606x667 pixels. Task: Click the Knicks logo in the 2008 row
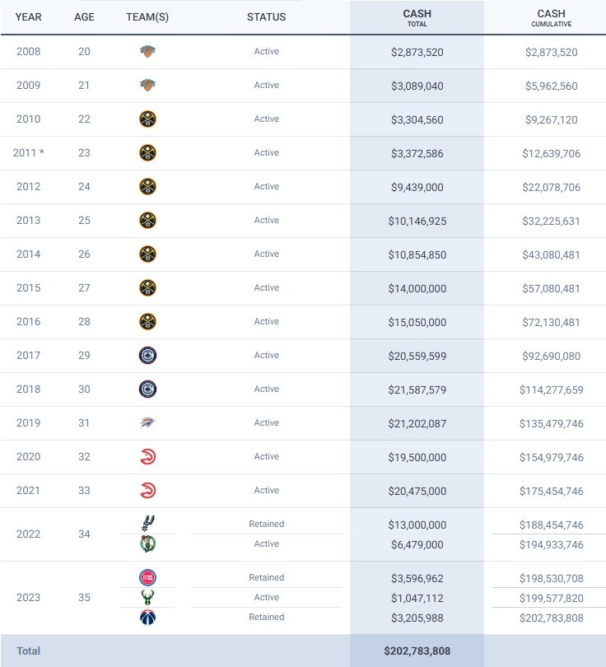[148, 52]
